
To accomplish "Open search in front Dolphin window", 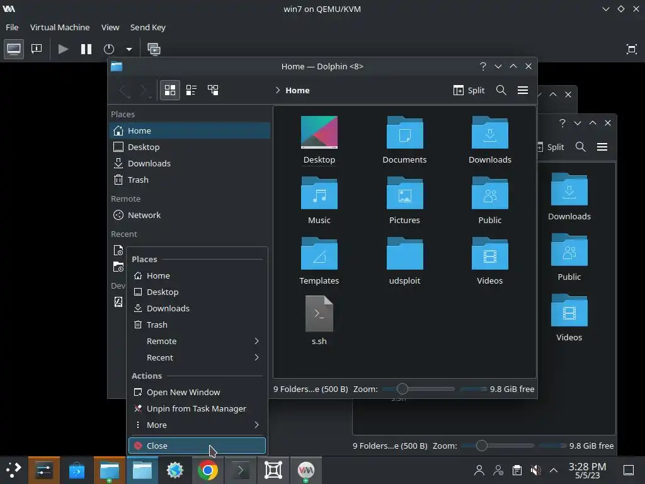I will 501,90.
